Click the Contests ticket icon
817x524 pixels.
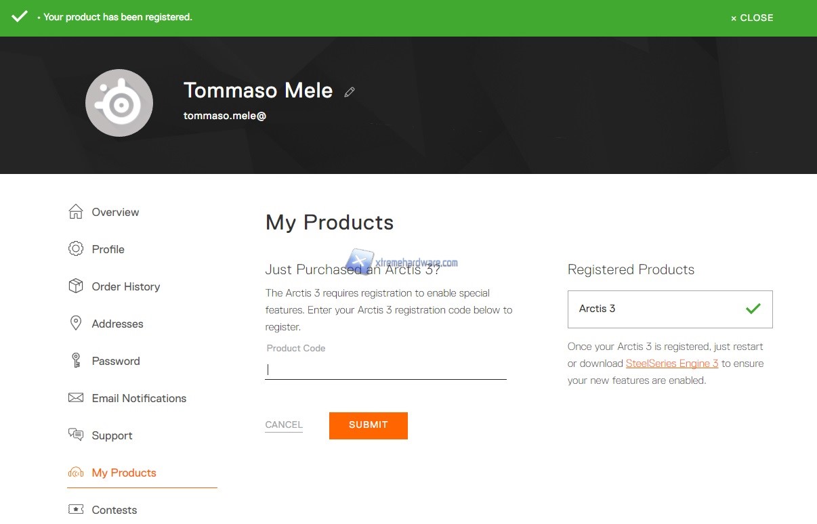pyautogui.click(x=76, y=510)
